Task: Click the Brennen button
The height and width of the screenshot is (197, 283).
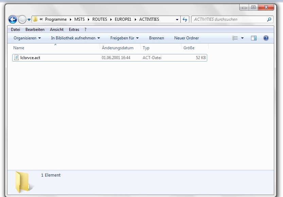Action: 156,38
